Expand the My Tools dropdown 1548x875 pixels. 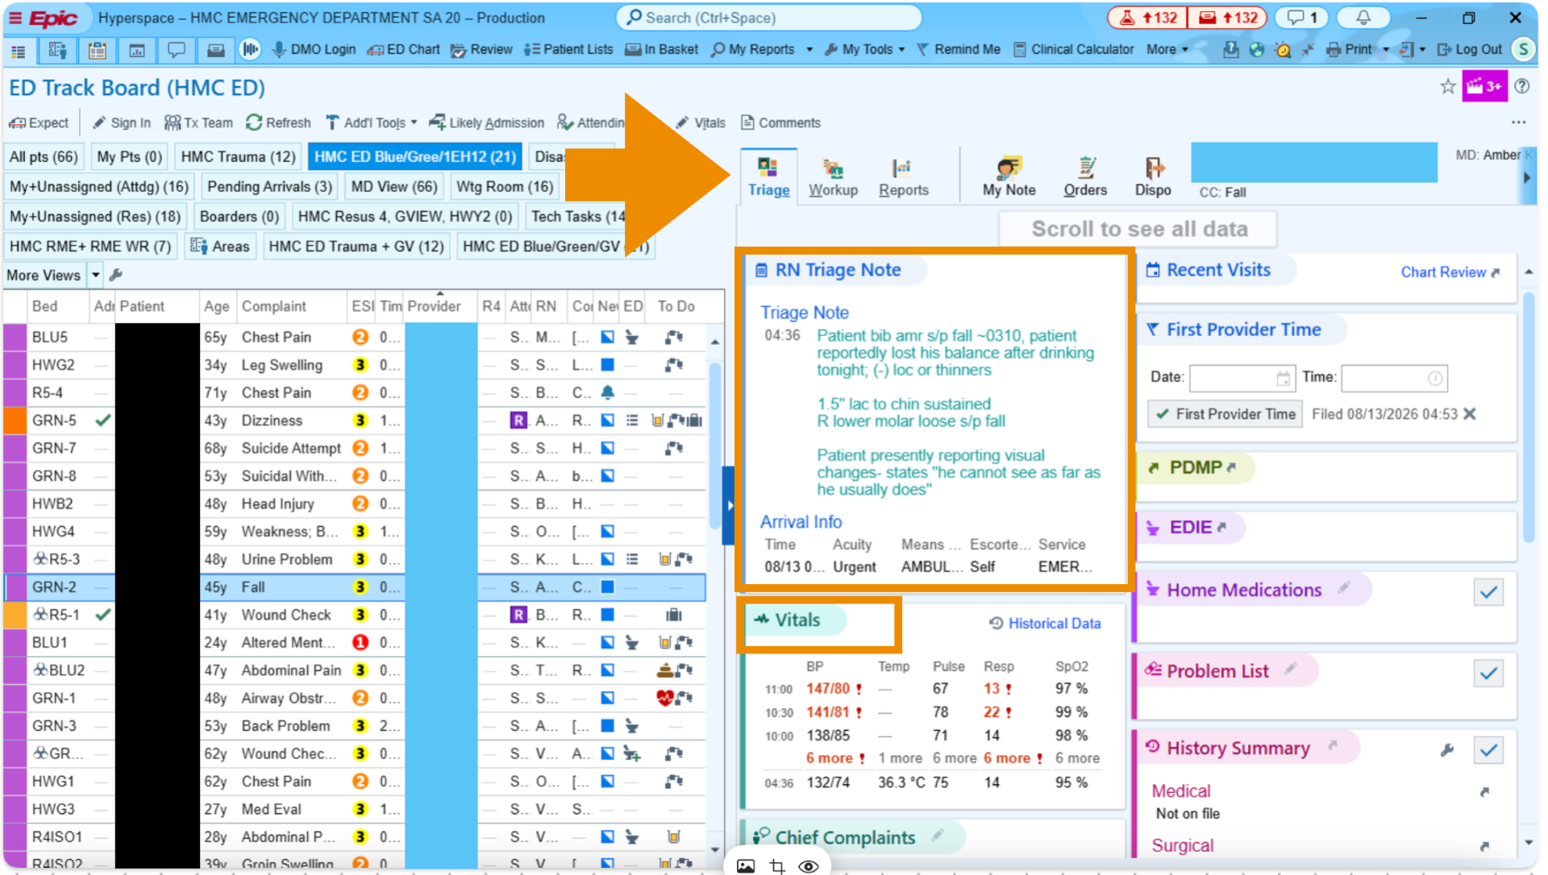tap(901, 50)
